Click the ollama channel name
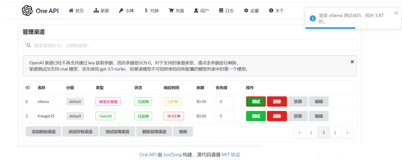Viewport: 402px width, 165px height. [x=43, y=101]
